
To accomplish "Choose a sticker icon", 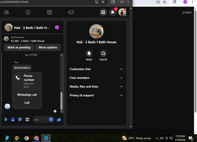I will coord(20,120).
